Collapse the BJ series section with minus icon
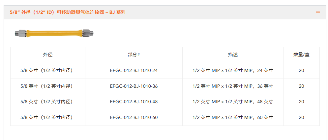The height and width of the screenshot is (140, 328). [318, 12]
